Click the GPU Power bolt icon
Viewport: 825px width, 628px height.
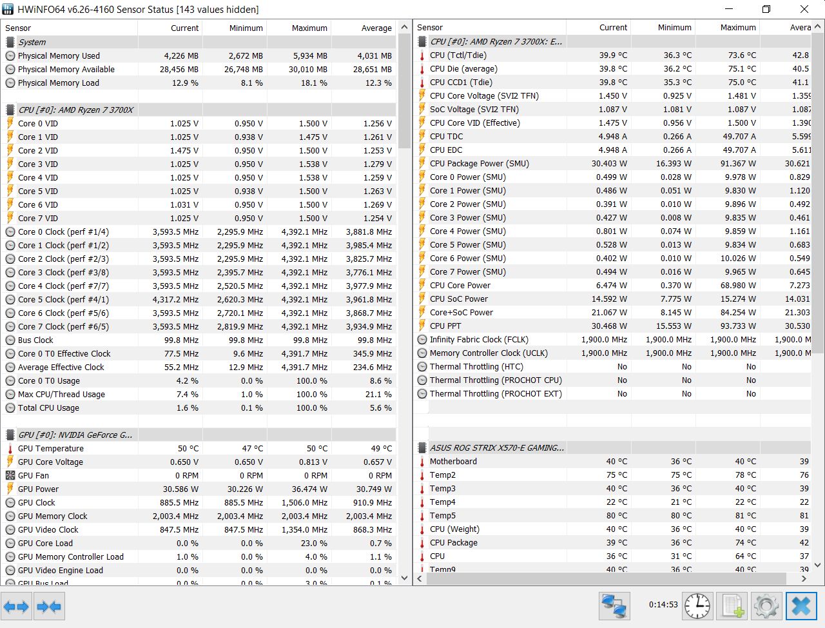(10, 489)
